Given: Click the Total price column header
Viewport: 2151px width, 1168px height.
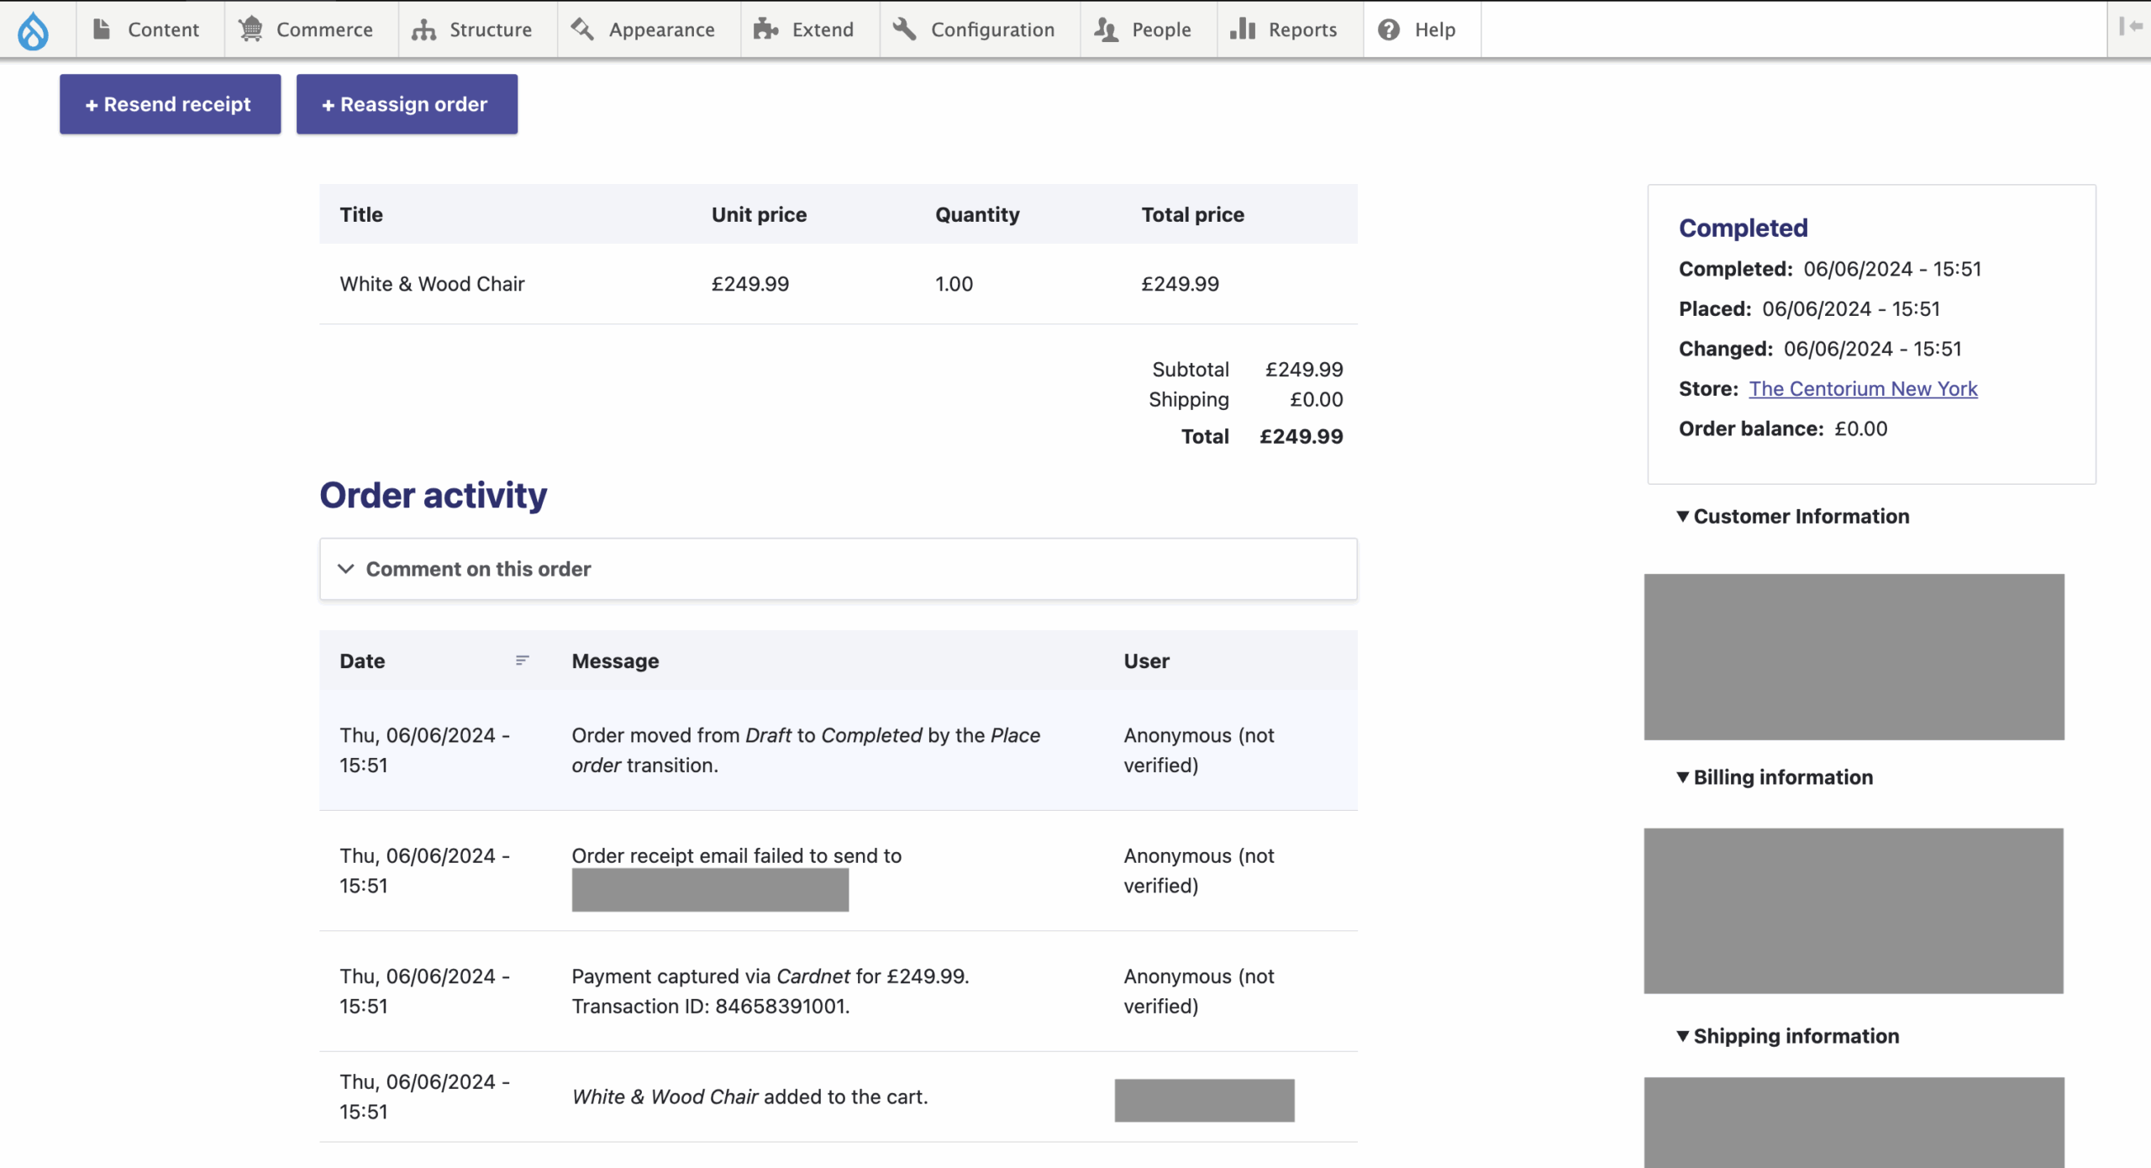Looking at the screenshot, I should click(x=1192, y=214).
